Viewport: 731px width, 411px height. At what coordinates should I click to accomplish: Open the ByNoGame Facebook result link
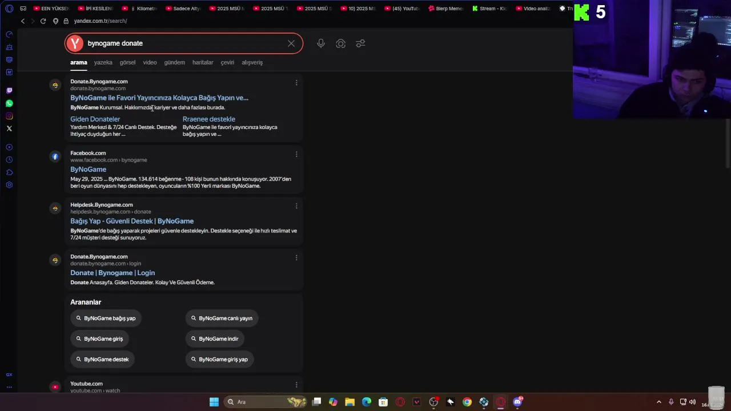pyautogui.click(x=88, y=170)
